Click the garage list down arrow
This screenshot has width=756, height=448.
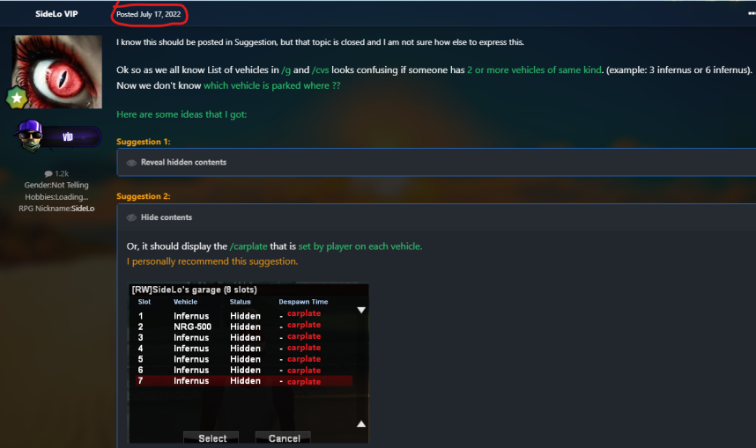tap(361, 310)
